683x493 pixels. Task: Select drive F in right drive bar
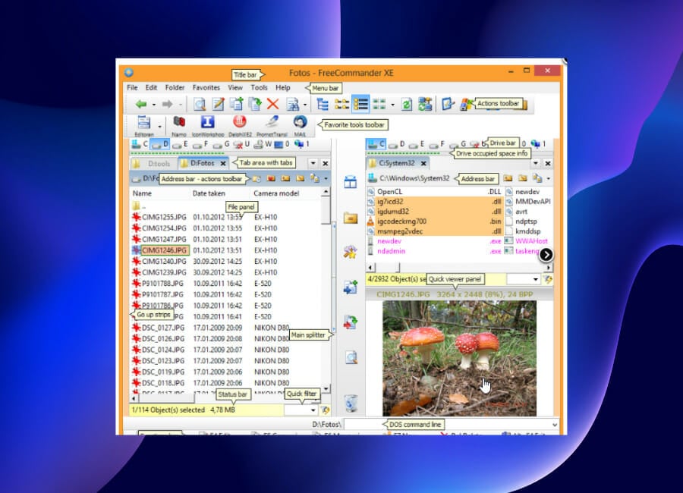point(437,144)
